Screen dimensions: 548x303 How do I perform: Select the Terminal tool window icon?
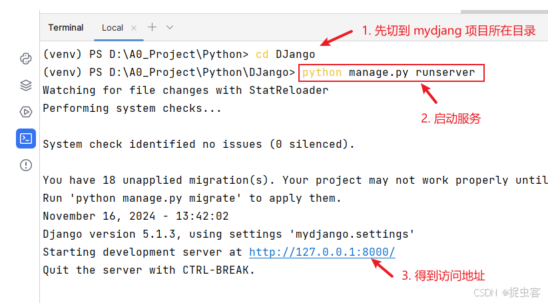pyautogui.click(x=26, y=139)
